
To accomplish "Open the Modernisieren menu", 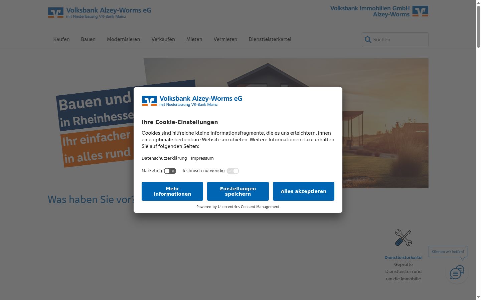I will tap(124, 39).
